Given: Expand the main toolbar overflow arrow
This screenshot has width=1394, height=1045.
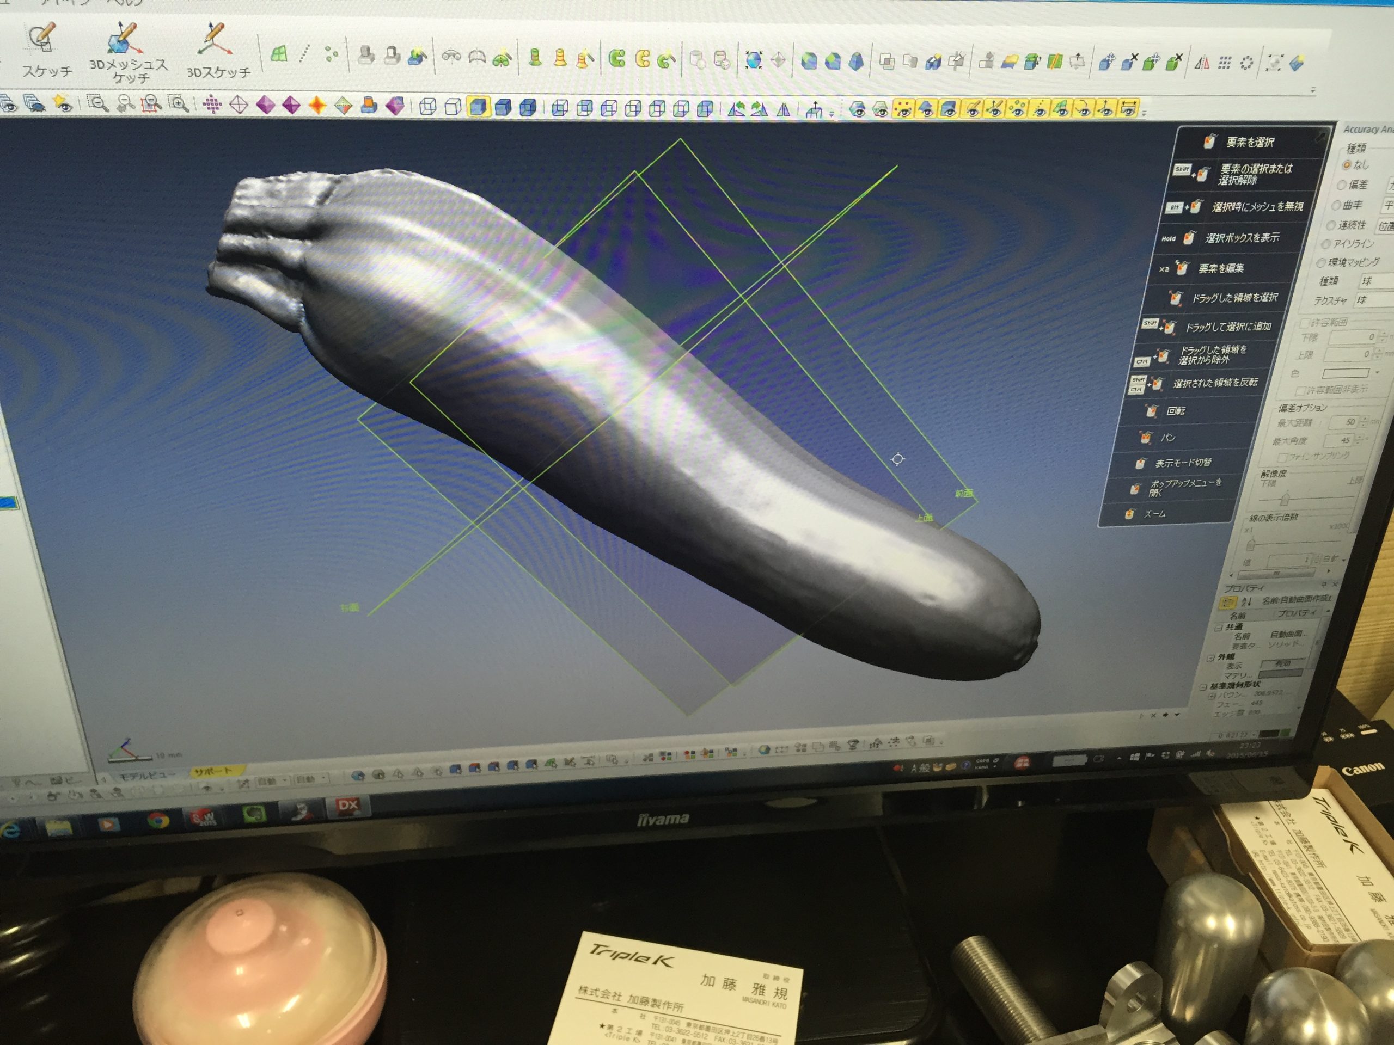Looking at the screenshot, I should pos(1313,91).
